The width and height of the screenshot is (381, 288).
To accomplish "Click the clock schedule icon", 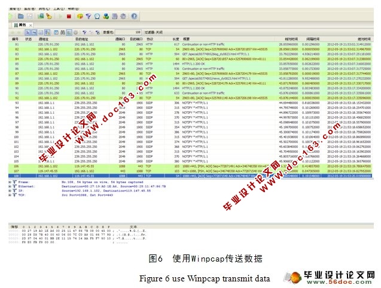I will click(x=97, y=16).
